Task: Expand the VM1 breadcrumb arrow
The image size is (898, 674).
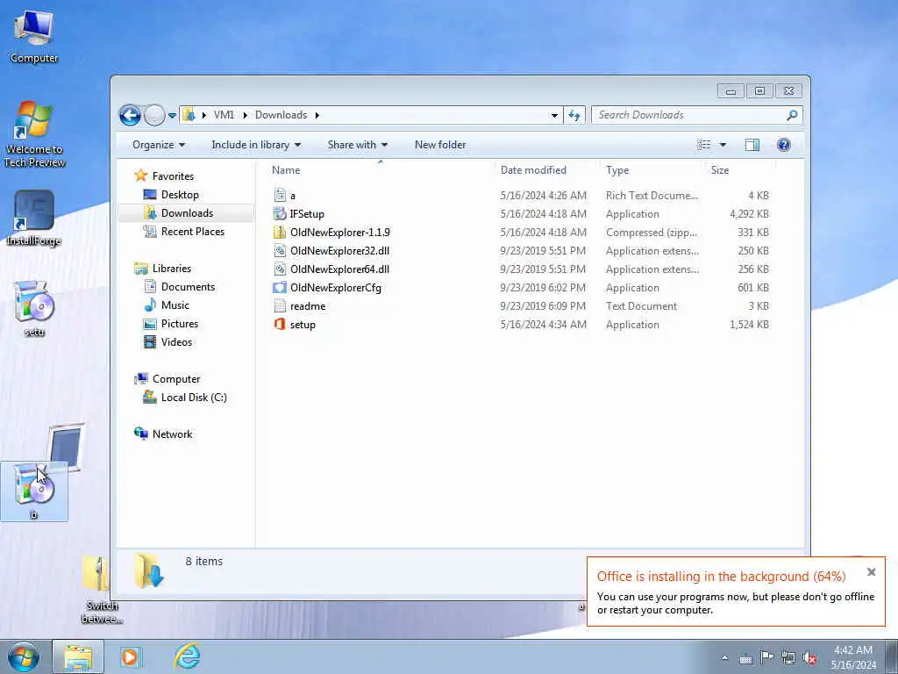Action: click(x=246, y=115)
